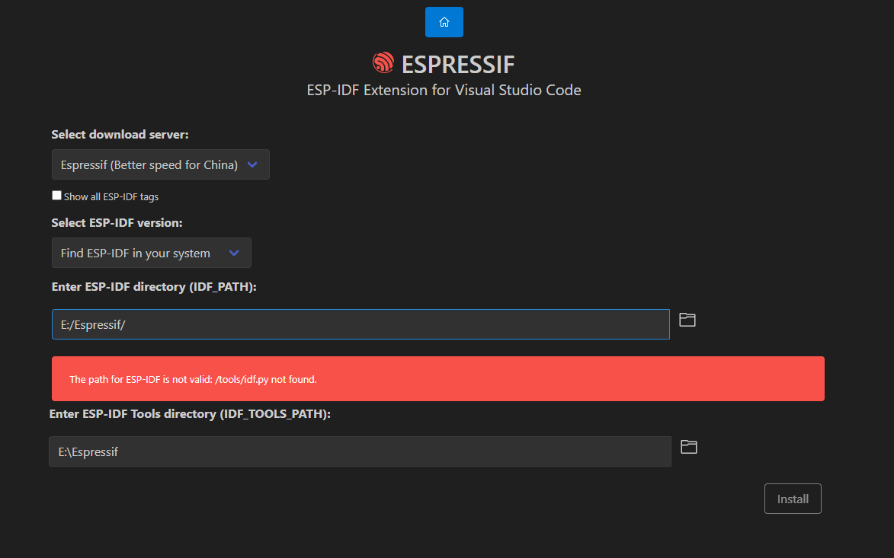Click the 'Enter ESP-IDF Tools directory (IDF_TOOLS_PATH):' label
Screen dimensions: 894x558
click(x=190, y=414)
